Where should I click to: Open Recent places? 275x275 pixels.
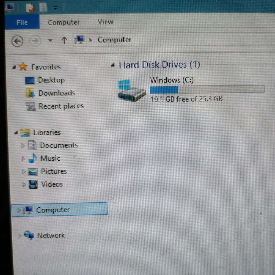[61, 106]
